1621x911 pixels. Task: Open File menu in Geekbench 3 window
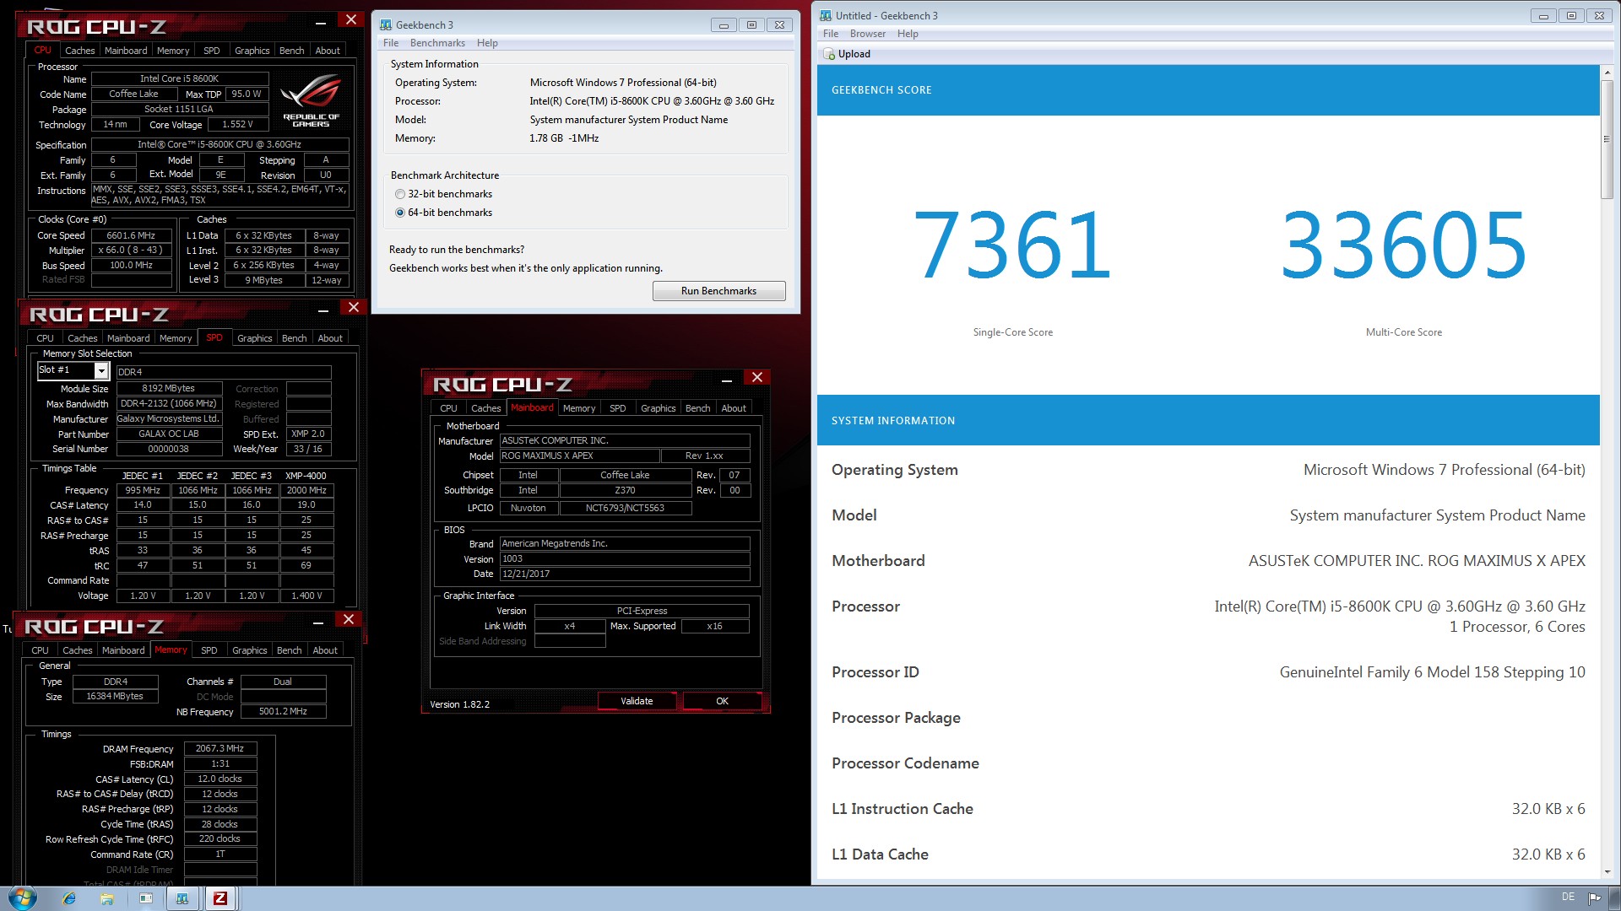(391, 43)
